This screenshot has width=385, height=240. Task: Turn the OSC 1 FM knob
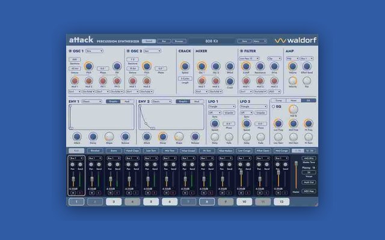(117, 66)
